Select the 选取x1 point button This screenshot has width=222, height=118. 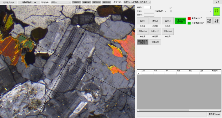[155, 21]
